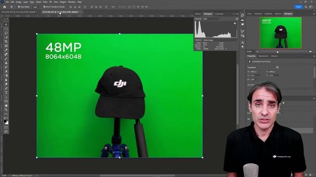Click the Navigator preview thumbnail
The image size is (316, 177).
click(x=281, y=33)
